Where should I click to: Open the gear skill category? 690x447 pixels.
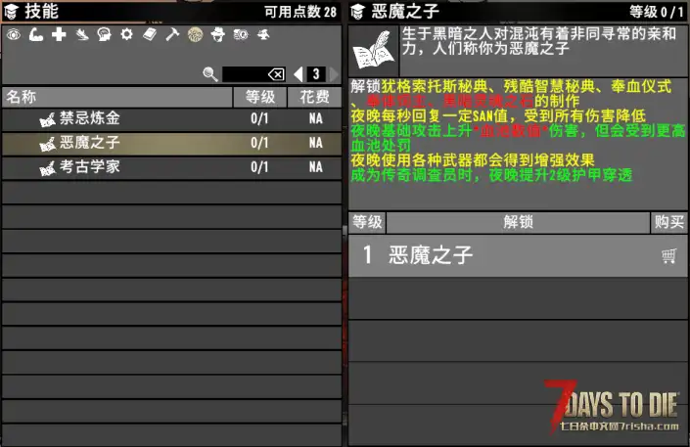pyautogui.click(x=126, y=34)
